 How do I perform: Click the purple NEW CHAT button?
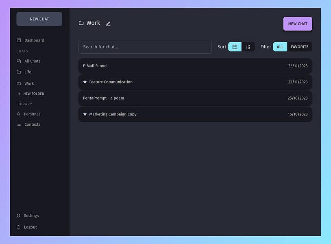pyautogui.click(x=298, y=24)
